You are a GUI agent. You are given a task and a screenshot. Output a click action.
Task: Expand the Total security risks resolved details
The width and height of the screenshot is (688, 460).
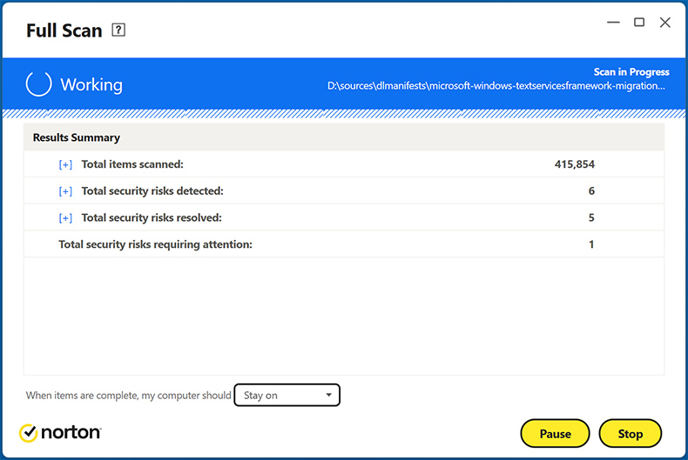click(65, 218)
